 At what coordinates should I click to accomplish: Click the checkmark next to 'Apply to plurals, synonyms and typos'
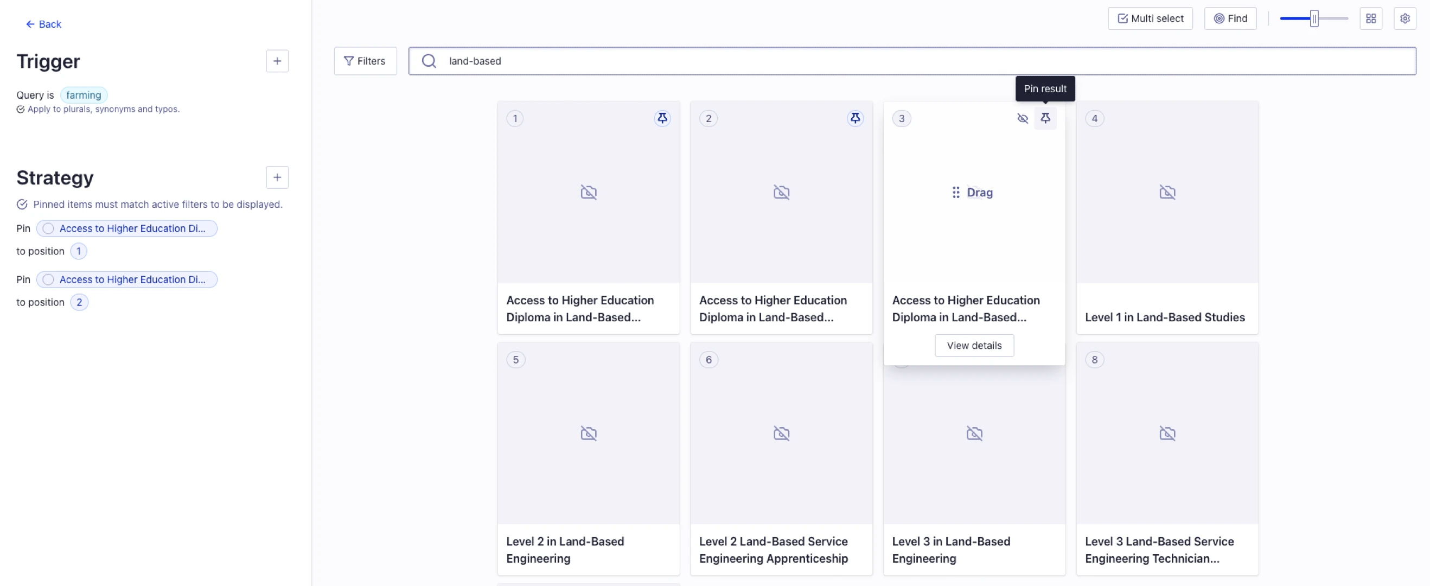[x=21, y=109]
